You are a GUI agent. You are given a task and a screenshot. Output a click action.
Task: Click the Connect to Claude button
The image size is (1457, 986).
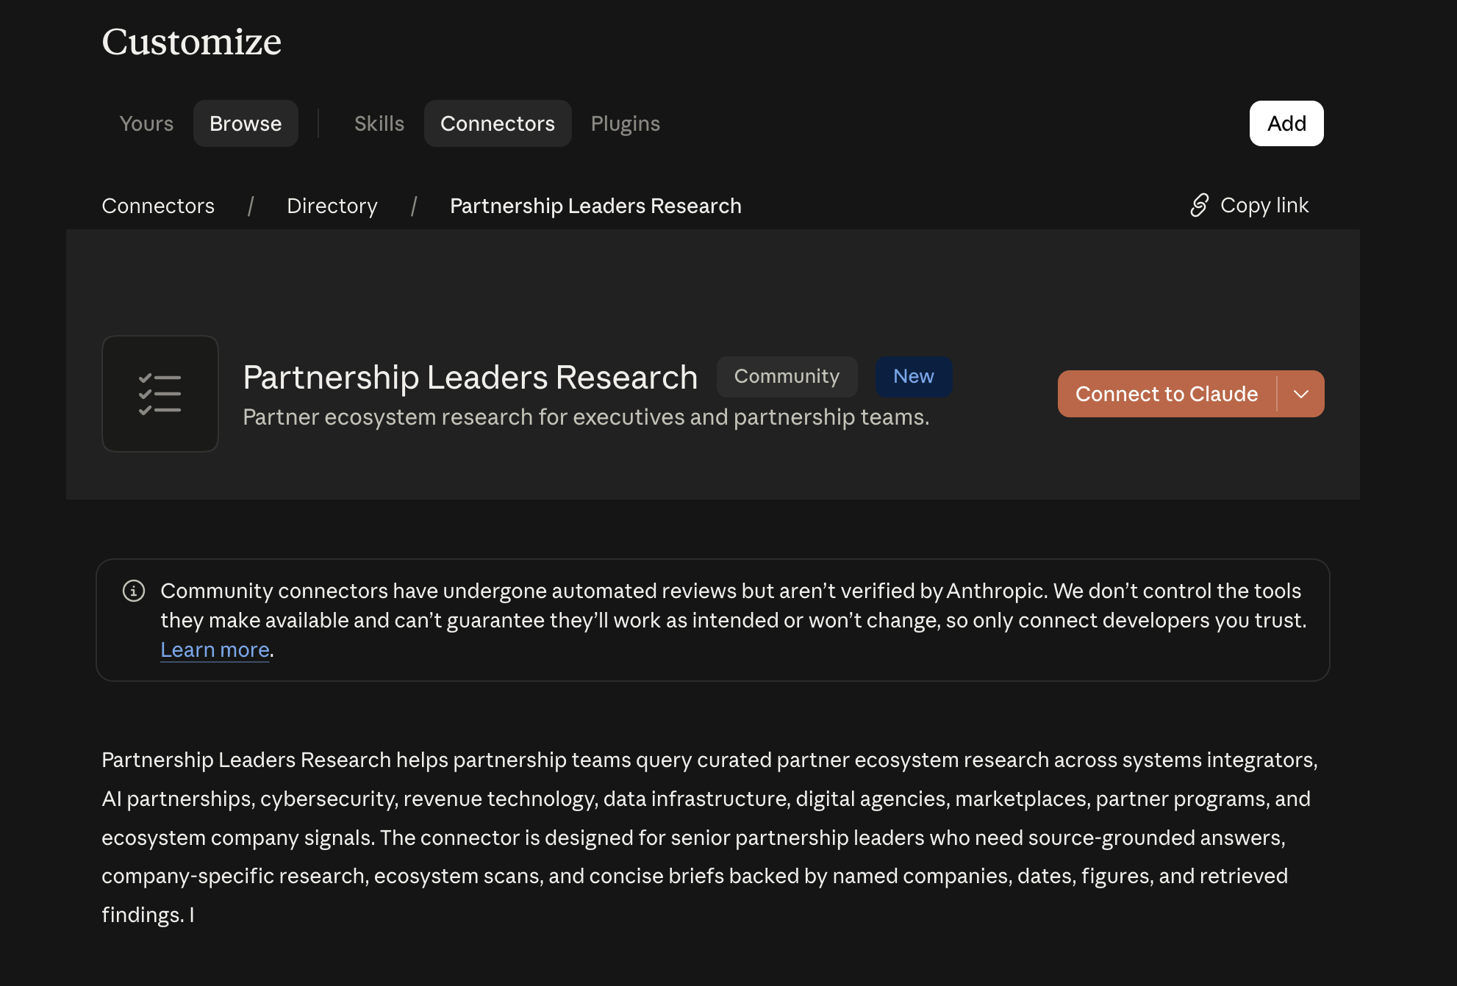coord(1167,394)
